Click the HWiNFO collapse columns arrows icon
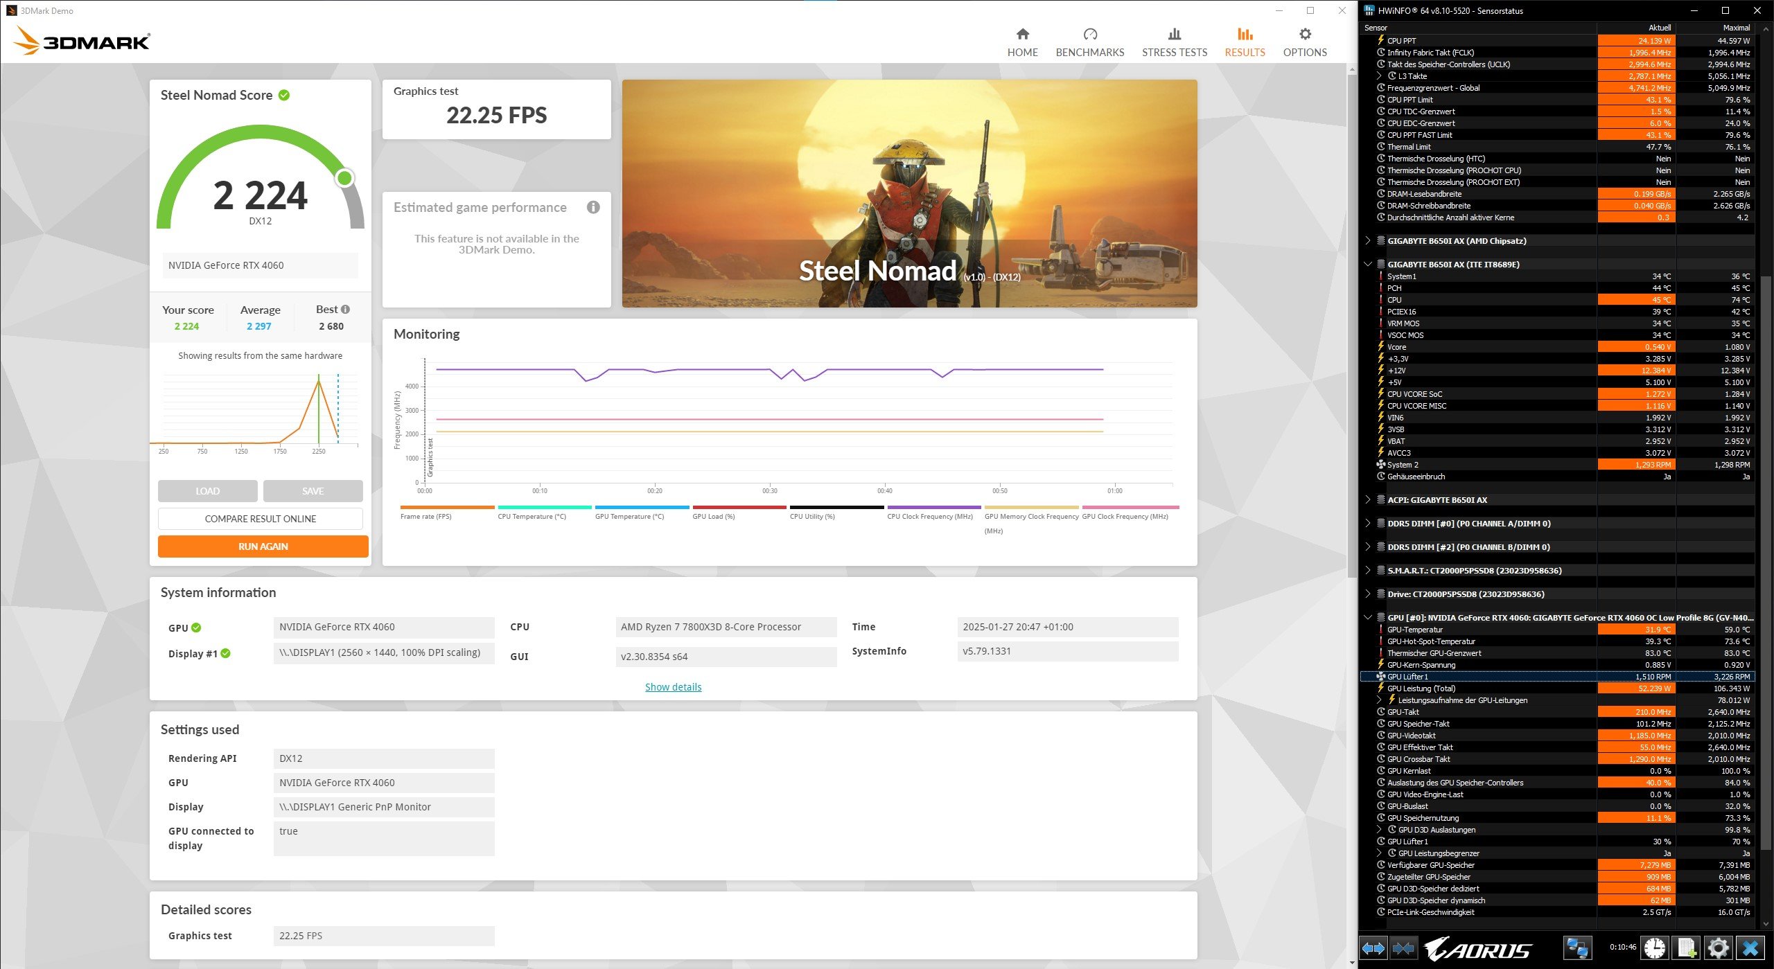This screenshot has width=1774, height=969. click(1403, 948)
